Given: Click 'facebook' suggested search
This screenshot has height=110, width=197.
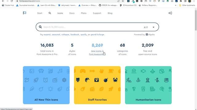Looking at the screenshot, I should click(x=75, y=35).
